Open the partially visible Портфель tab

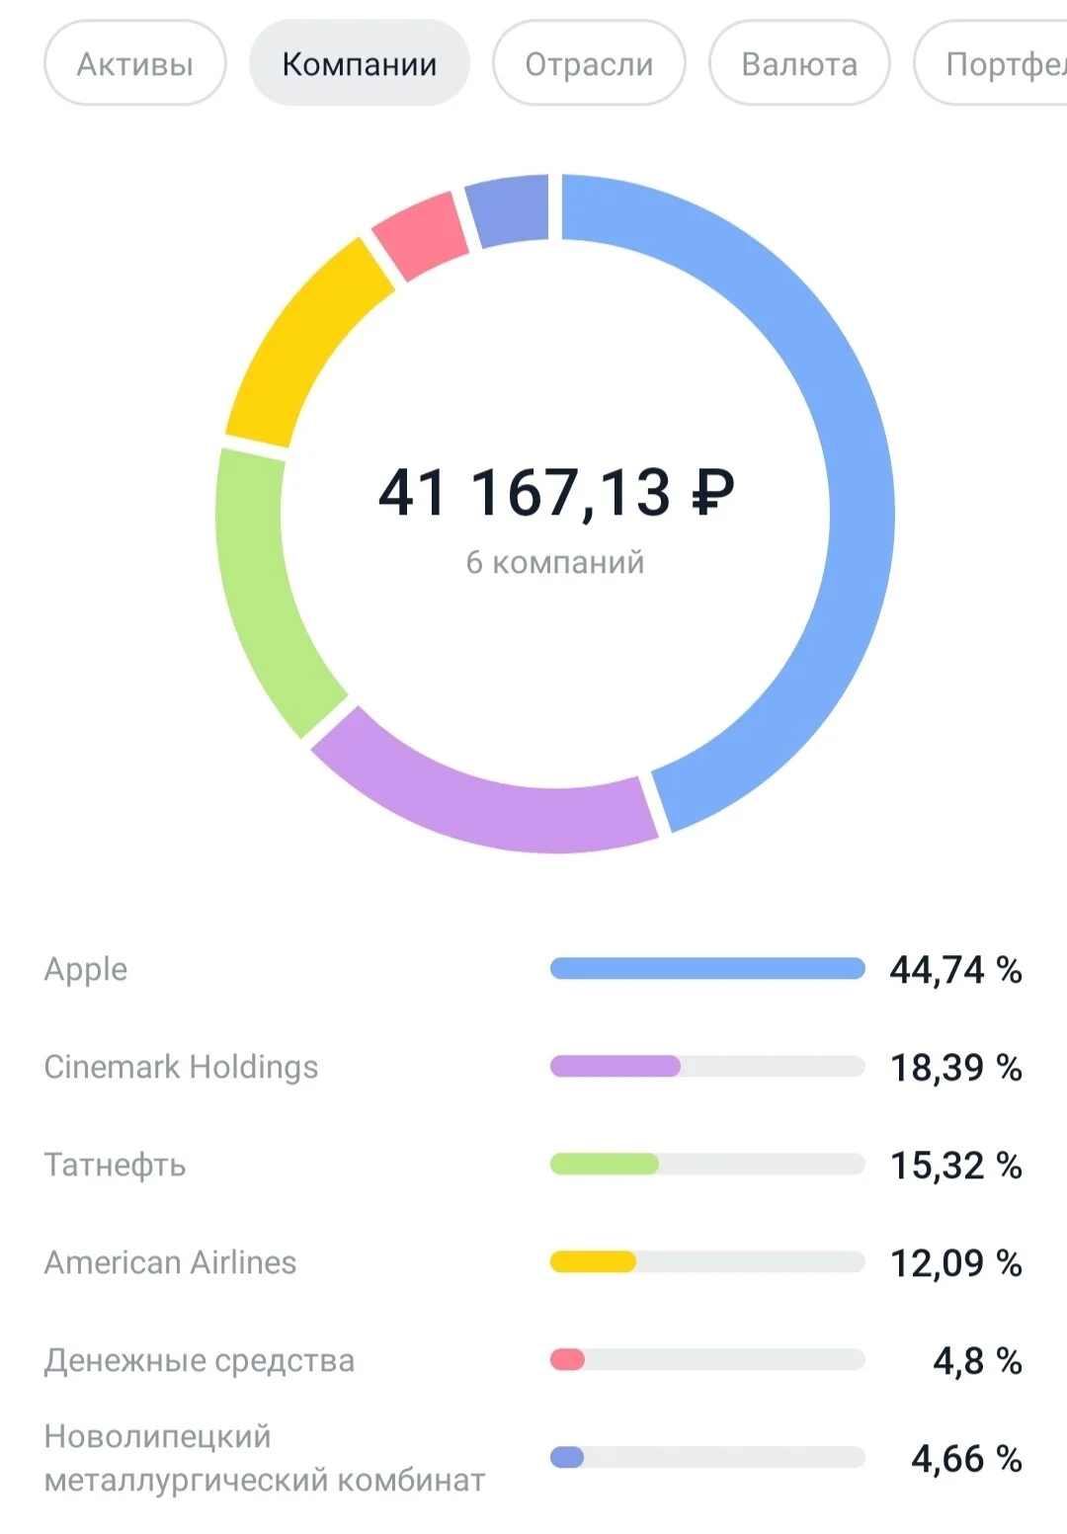pos(991,63)
